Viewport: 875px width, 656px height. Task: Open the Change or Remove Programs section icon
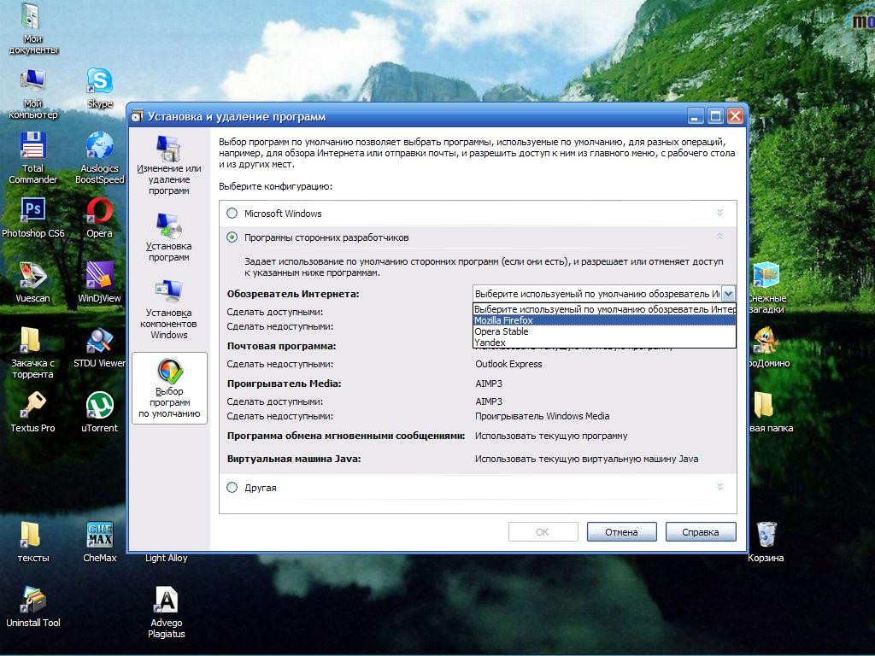coord(168,151)
